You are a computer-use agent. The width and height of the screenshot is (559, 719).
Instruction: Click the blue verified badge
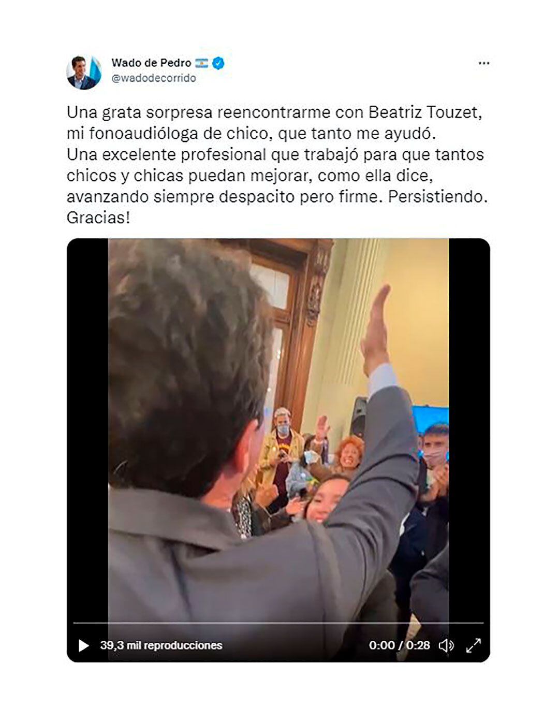(x=219, y=63)
